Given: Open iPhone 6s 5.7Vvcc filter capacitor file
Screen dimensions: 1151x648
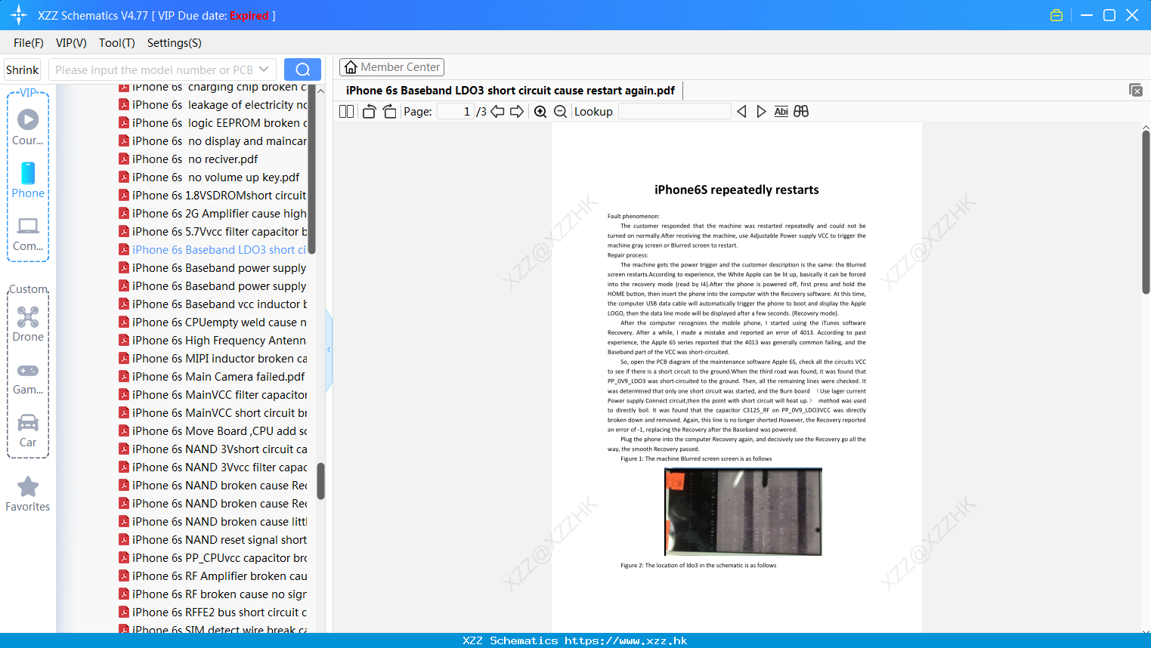Looking at the screenshot, I should [212, 232].
